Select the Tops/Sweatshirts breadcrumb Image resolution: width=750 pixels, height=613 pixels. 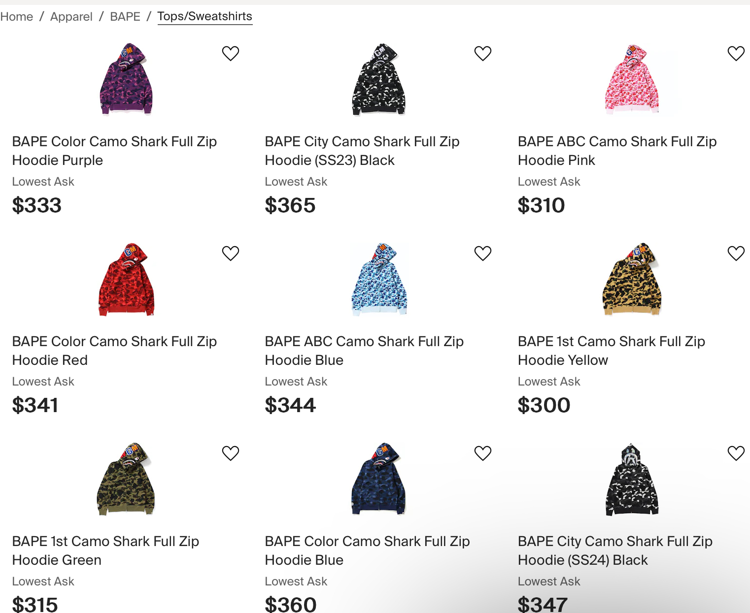tap(205, 16)
